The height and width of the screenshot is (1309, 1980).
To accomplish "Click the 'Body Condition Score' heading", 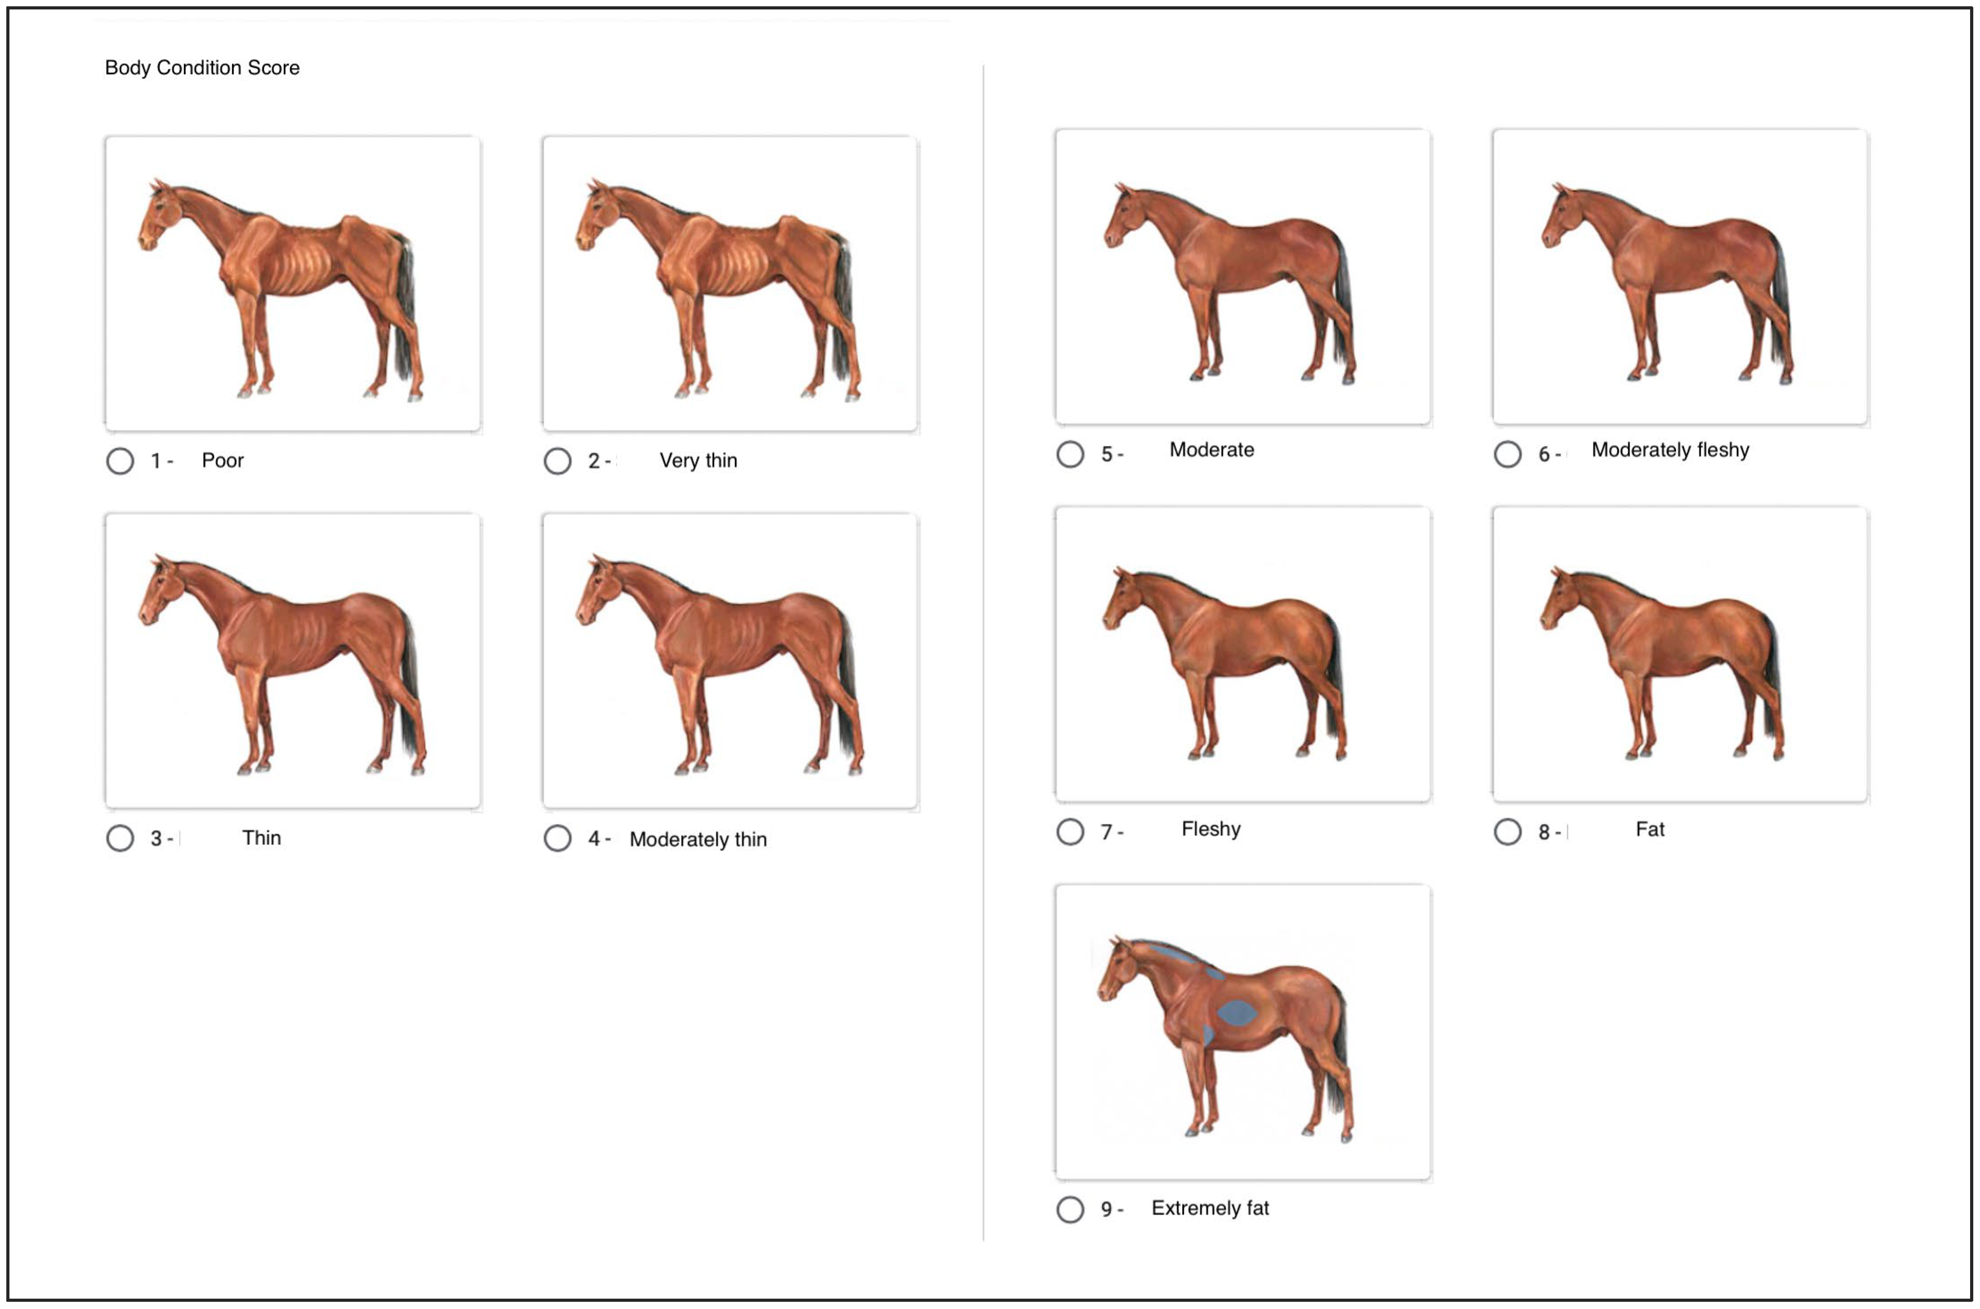I will pyautogui.click(x=202, y=67).
